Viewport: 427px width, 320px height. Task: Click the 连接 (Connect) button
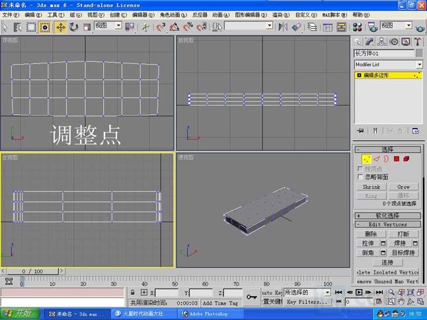tap(387, 263)
